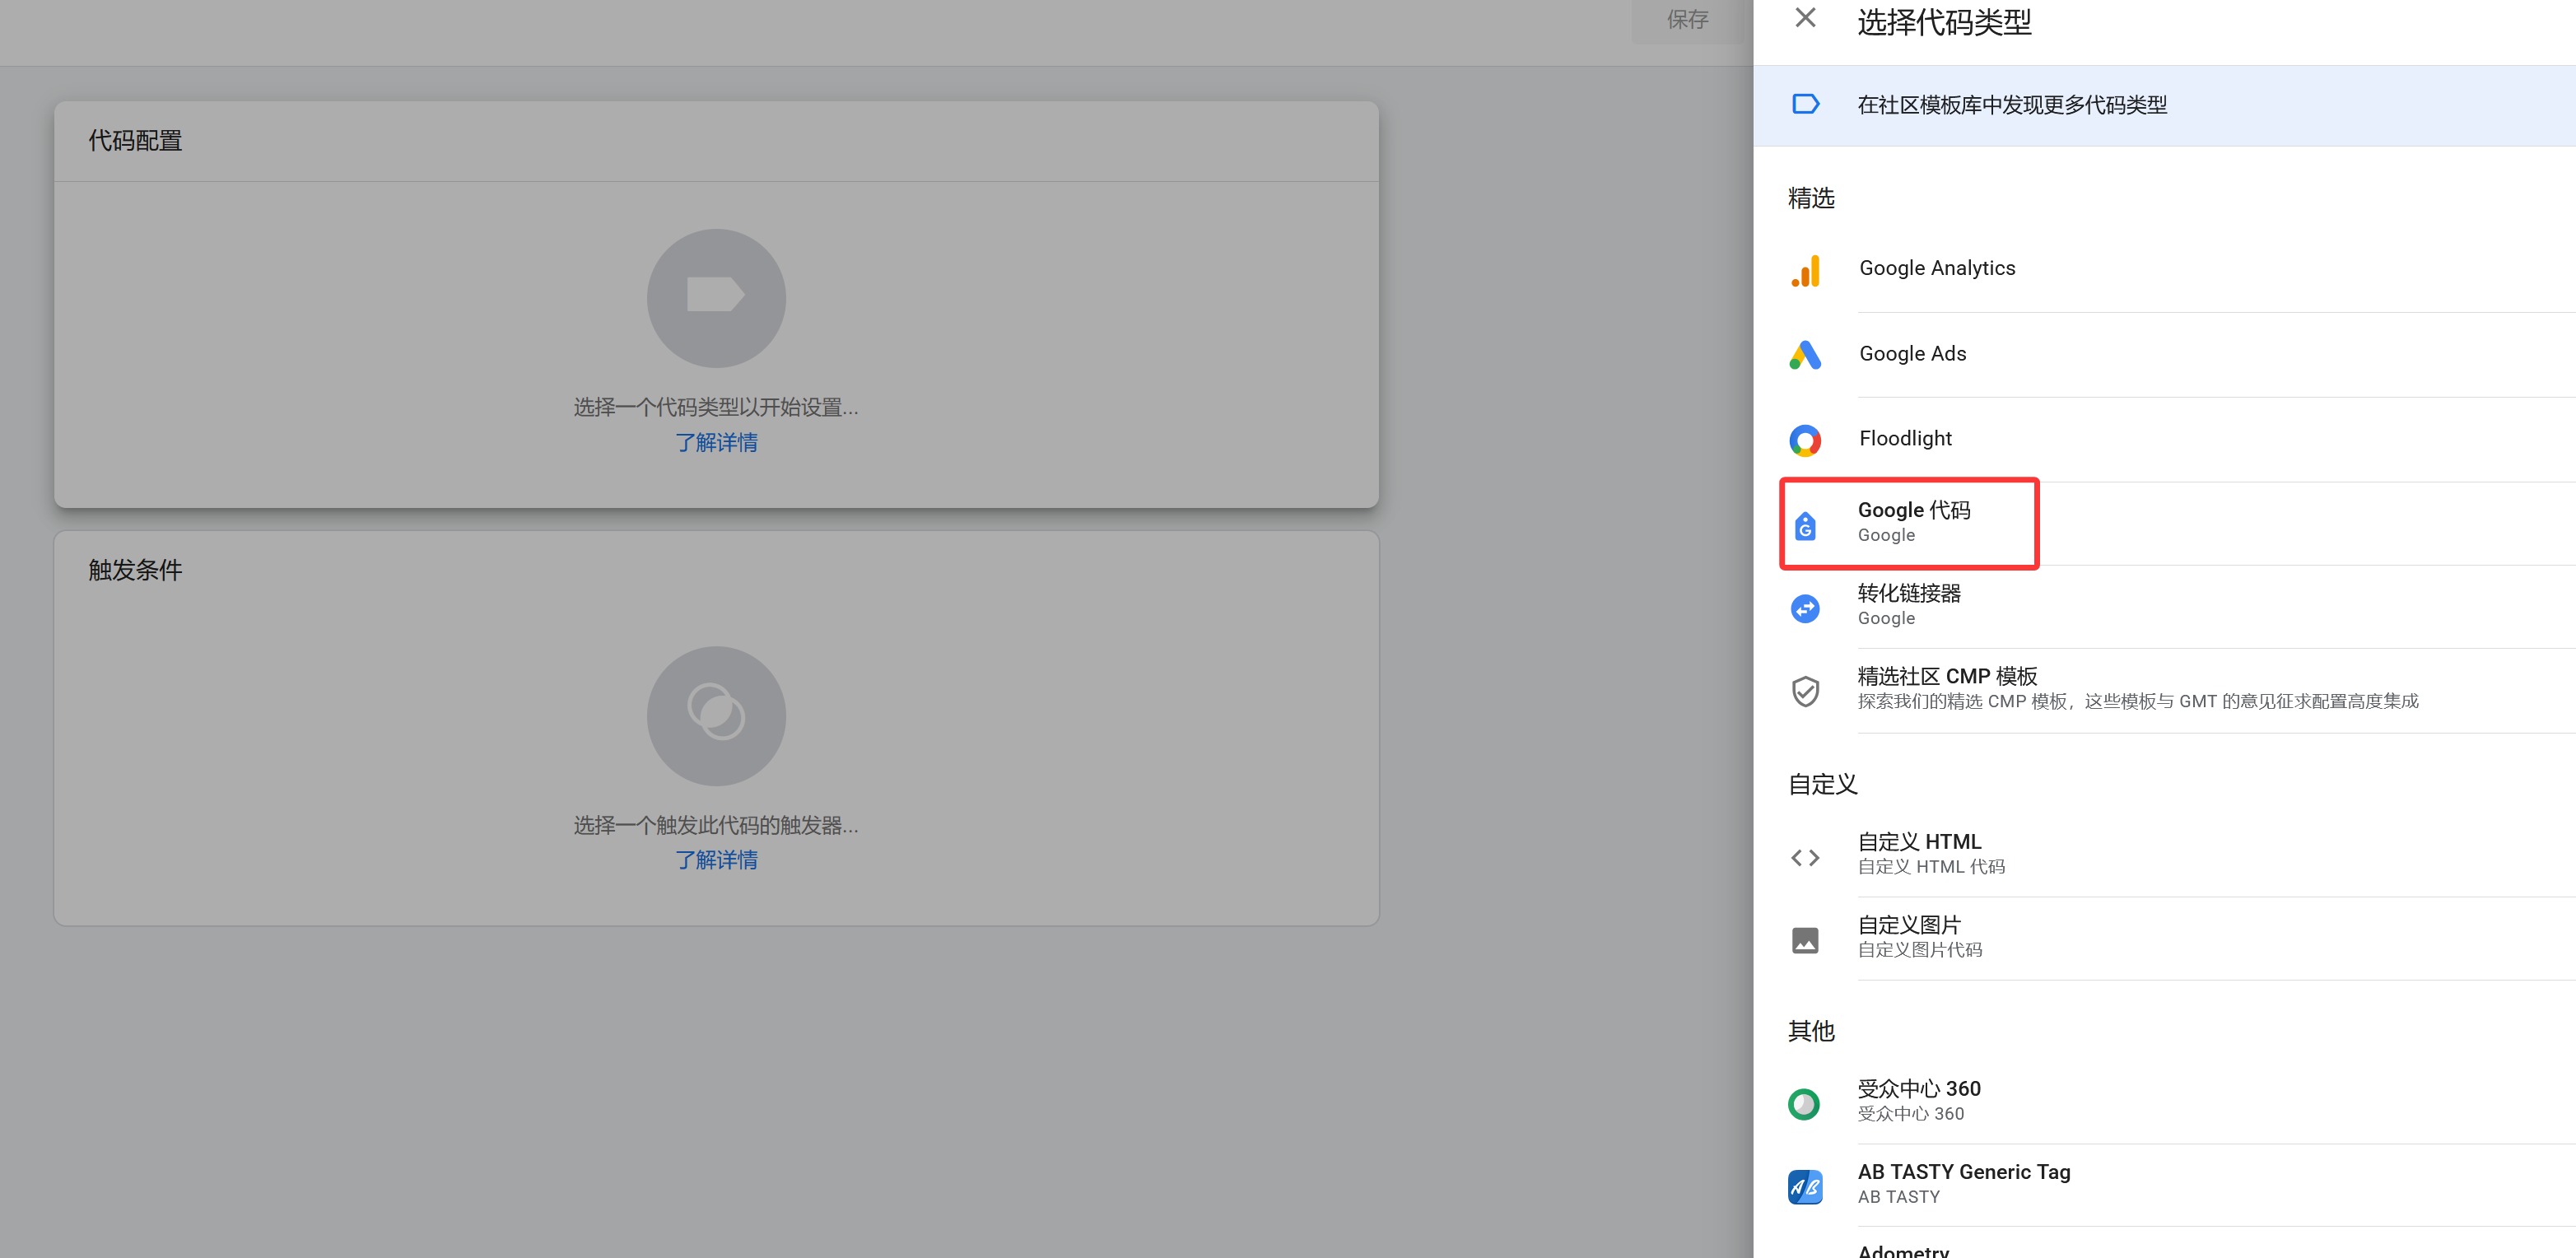Click the 自定义 HTML code brackets icon
Screen dimensions: 2576x1258
pyautogui.click(x=1805, y=857)
